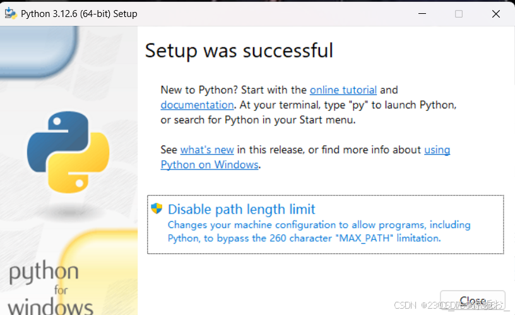Click the Python logo in sidebar
The width and height of the screenshot is (515, 315).
point(68,152)
